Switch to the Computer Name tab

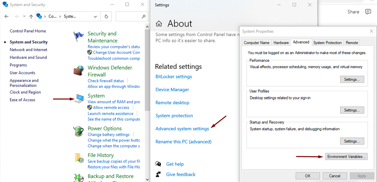(x=257, y=43)
